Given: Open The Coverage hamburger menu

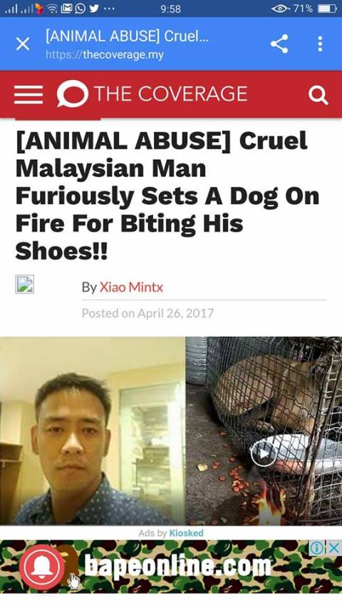Looking at the screenshot, I should pos(28,94).
